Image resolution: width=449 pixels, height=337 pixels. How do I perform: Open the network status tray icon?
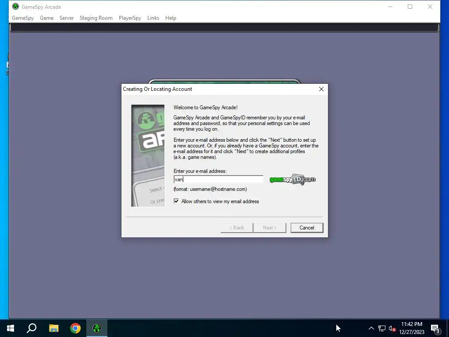tap(382, 328)
